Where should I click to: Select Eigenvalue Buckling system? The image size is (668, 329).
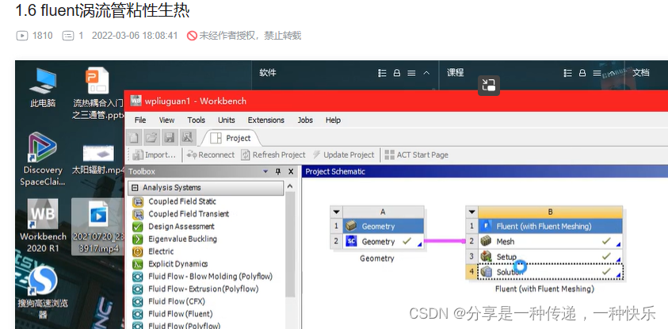coord(174,239)
